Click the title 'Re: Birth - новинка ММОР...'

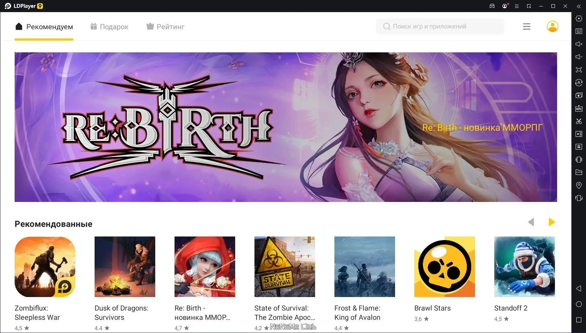[202, 313]
